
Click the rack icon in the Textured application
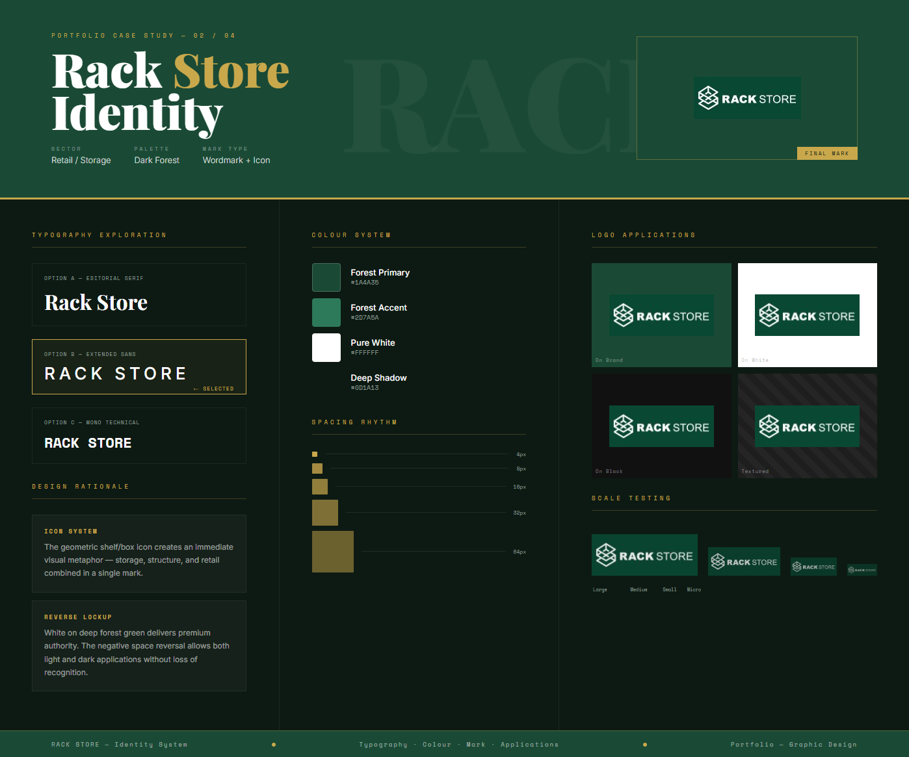click(x=769, y=426)
